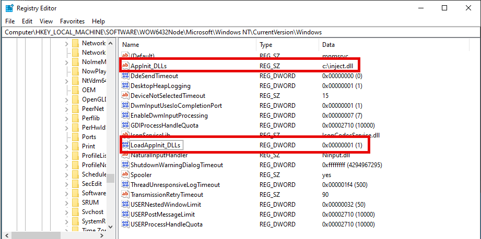This screenshot has height=239, width=481.
Task: Expand the Print tree node
Action: tap(66, 146)
